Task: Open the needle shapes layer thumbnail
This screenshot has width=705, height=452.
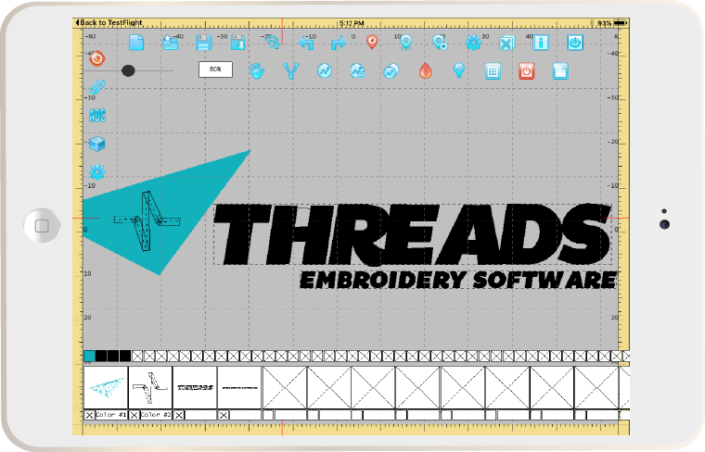Action: point(150,387)
